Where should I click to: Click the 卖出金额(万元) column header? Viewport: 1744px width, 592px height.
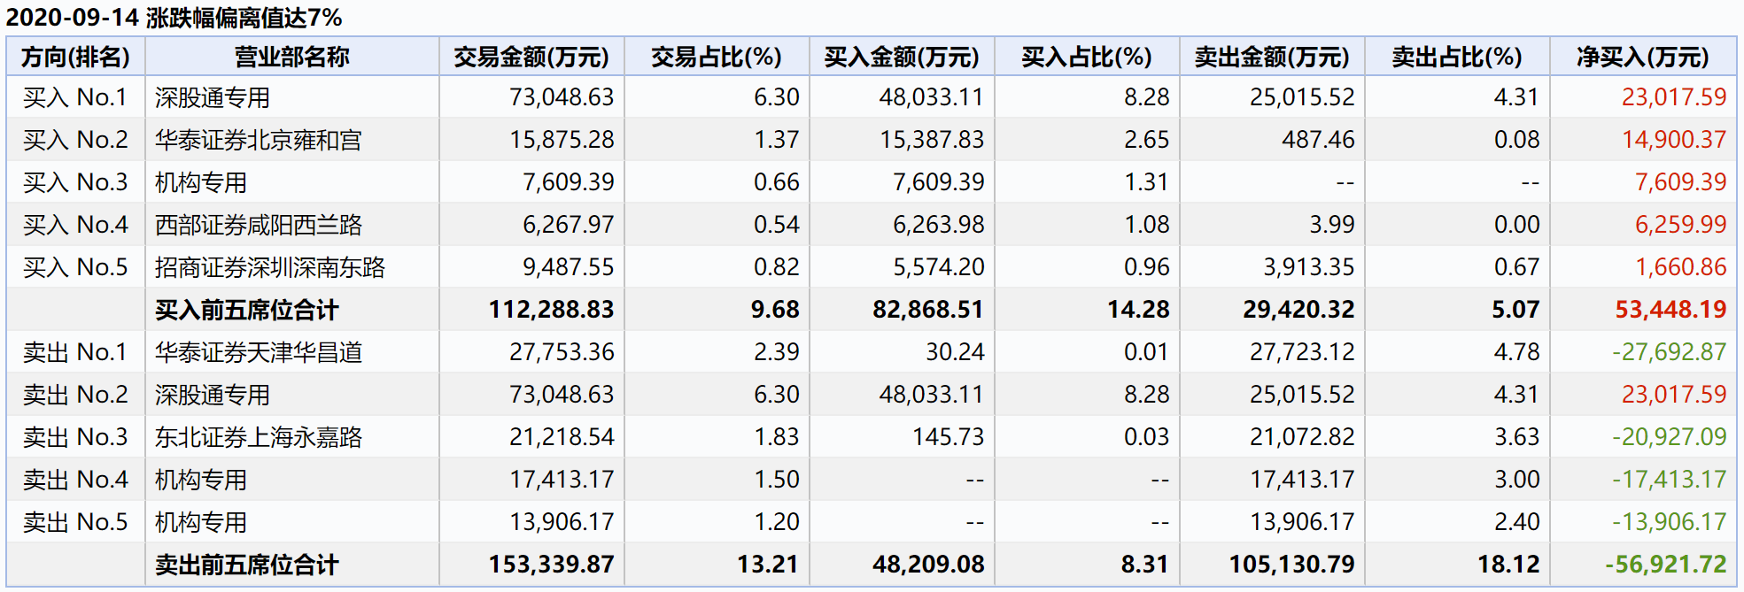point(1271,58)
